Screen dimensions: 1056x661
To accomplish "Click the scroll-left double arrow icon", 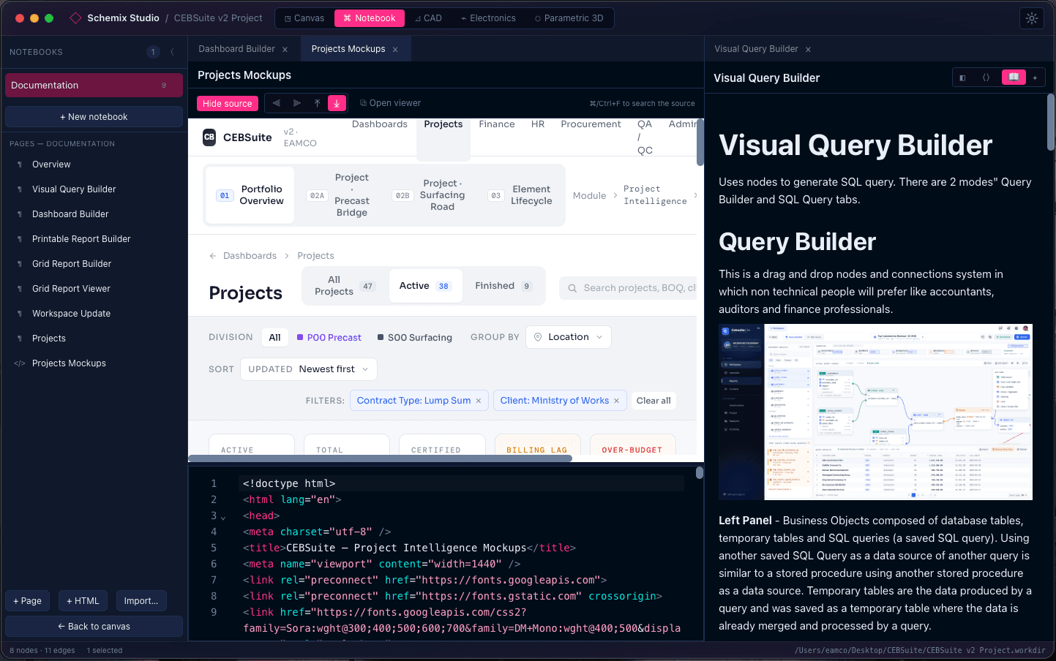I will [x=277, y=103].
